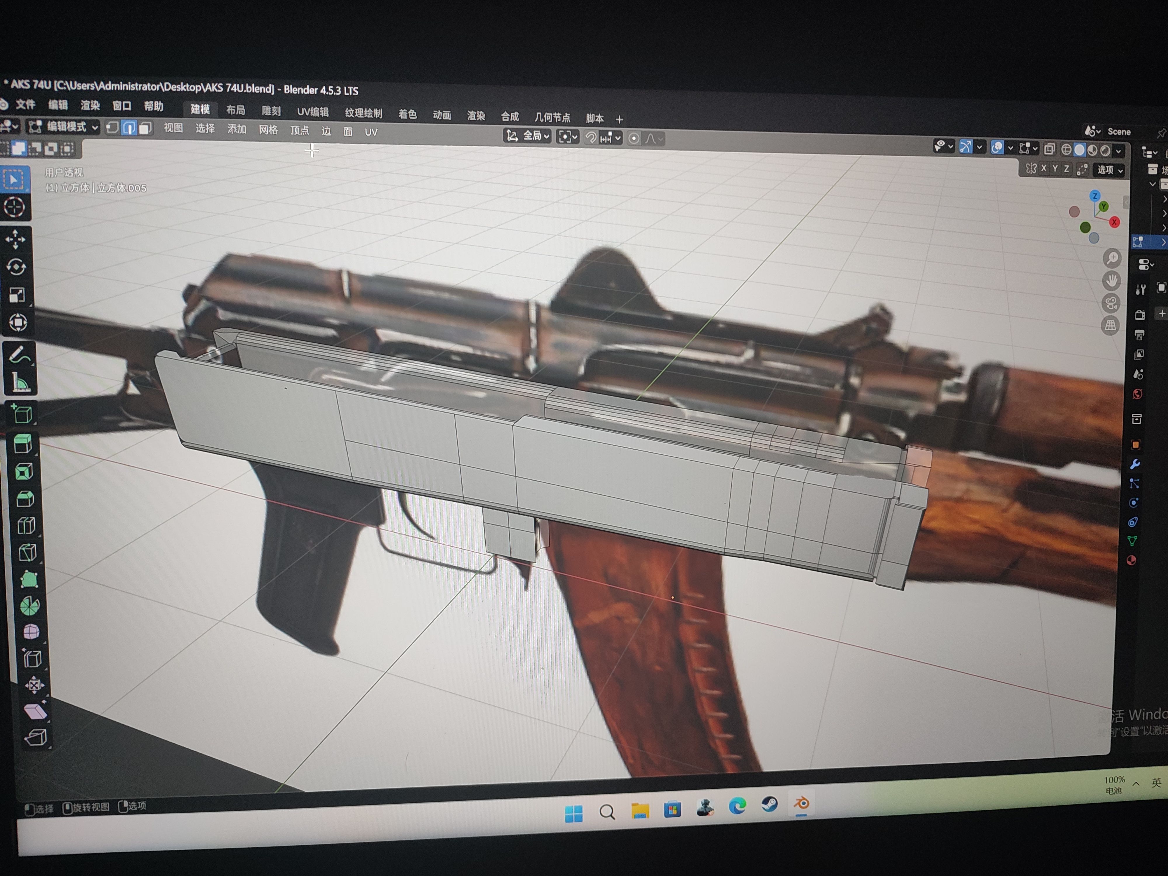Open the 网格 mesh menu

[268, 130]
